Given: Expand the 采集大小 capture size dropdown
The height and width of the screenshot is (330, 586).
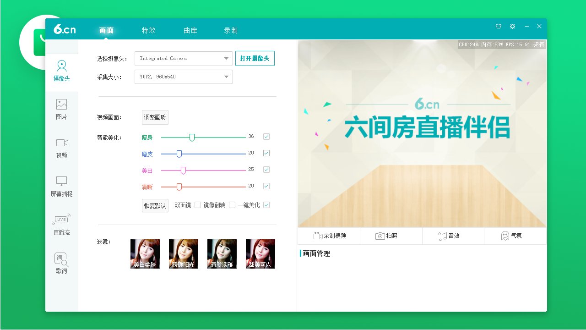Looking at the screenshot, I should tap(184, 77).
